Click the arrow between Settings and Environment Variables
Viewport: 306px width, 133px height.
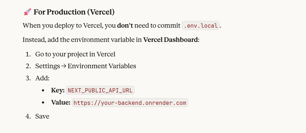click(x=64, y=66)
